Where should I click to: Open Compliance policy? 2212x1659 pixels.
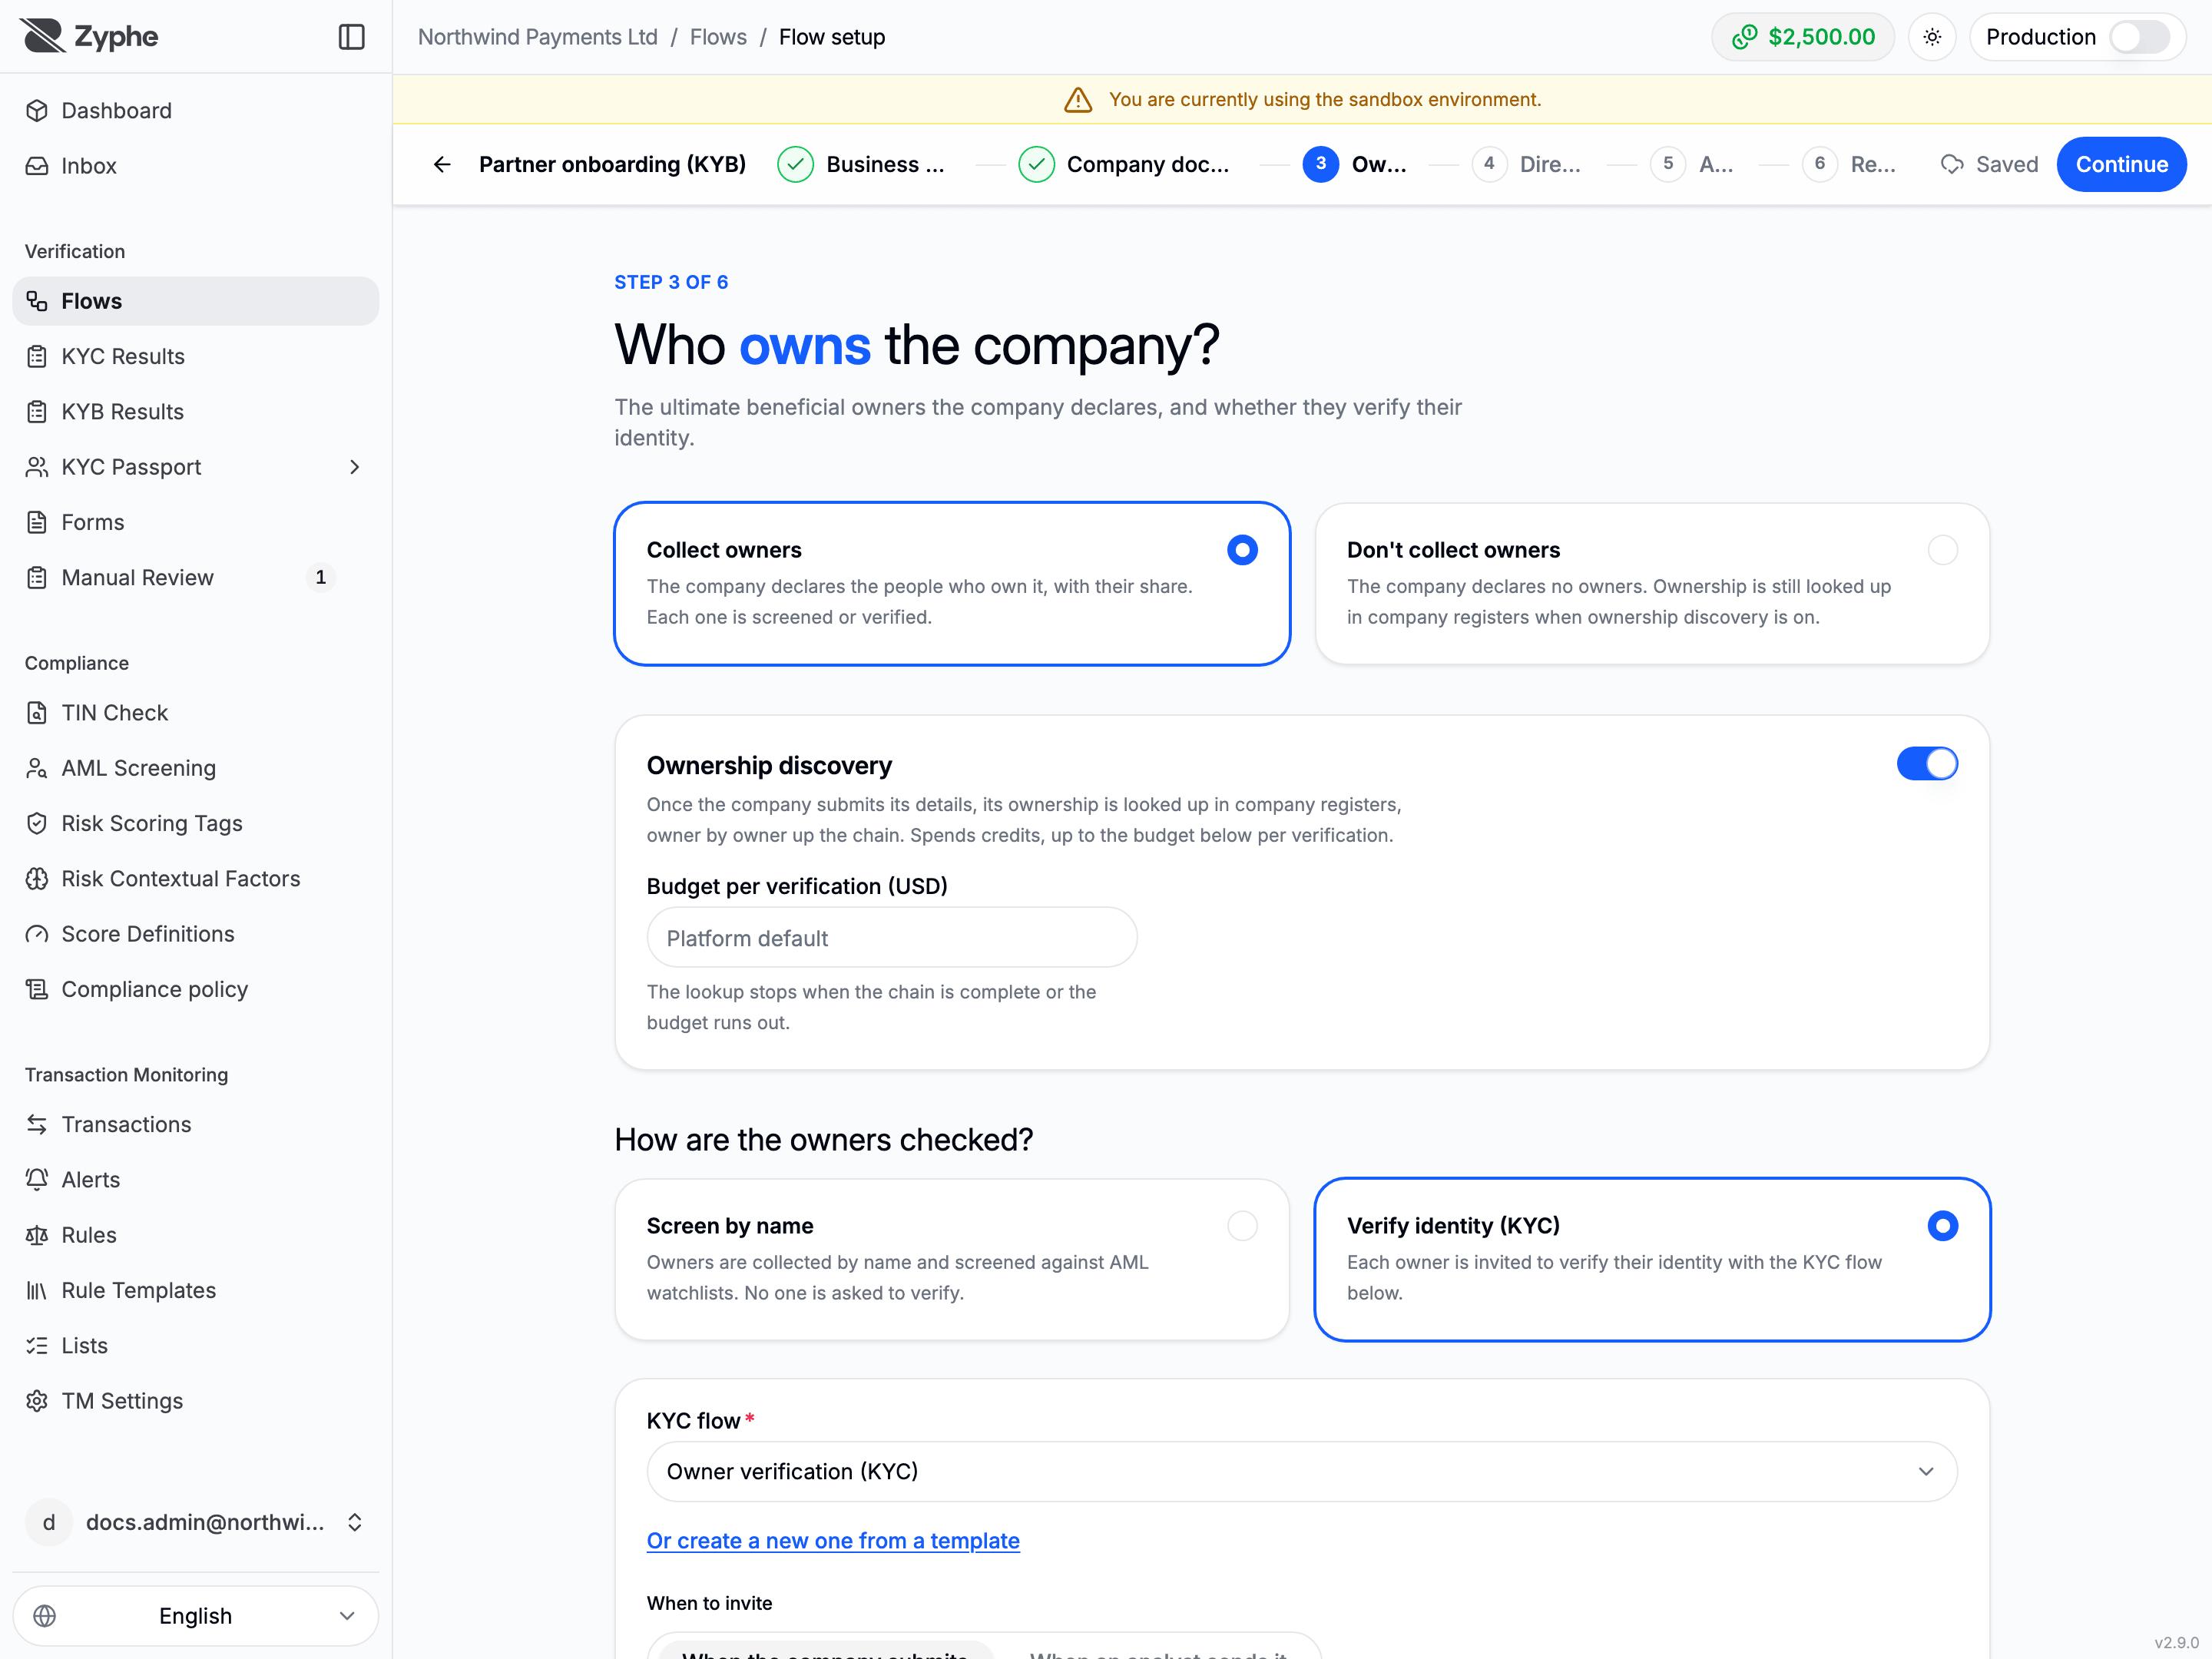(196, 989)
